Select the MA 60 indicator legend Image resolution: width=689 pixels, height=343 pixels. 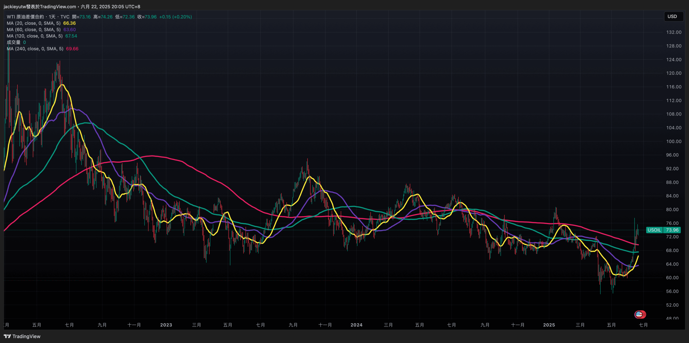[x=34, y=30]
